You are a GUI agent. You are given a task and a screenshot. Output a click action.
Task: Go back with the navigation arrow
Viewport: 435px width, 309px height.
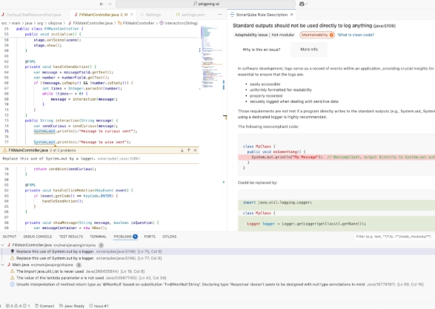coord(102,4)
